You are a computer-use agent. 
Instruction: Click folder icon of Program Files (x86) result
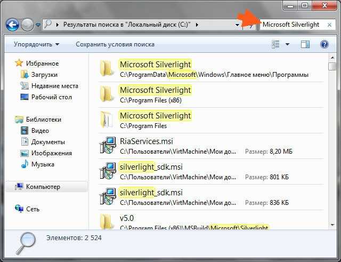[x=107, y=94]
